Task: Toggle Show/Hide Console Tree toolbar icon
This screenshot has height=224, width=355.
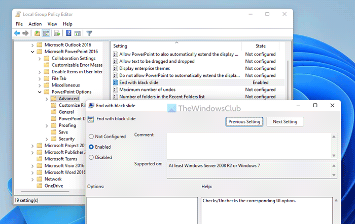Action: click(x=46, y=33)
